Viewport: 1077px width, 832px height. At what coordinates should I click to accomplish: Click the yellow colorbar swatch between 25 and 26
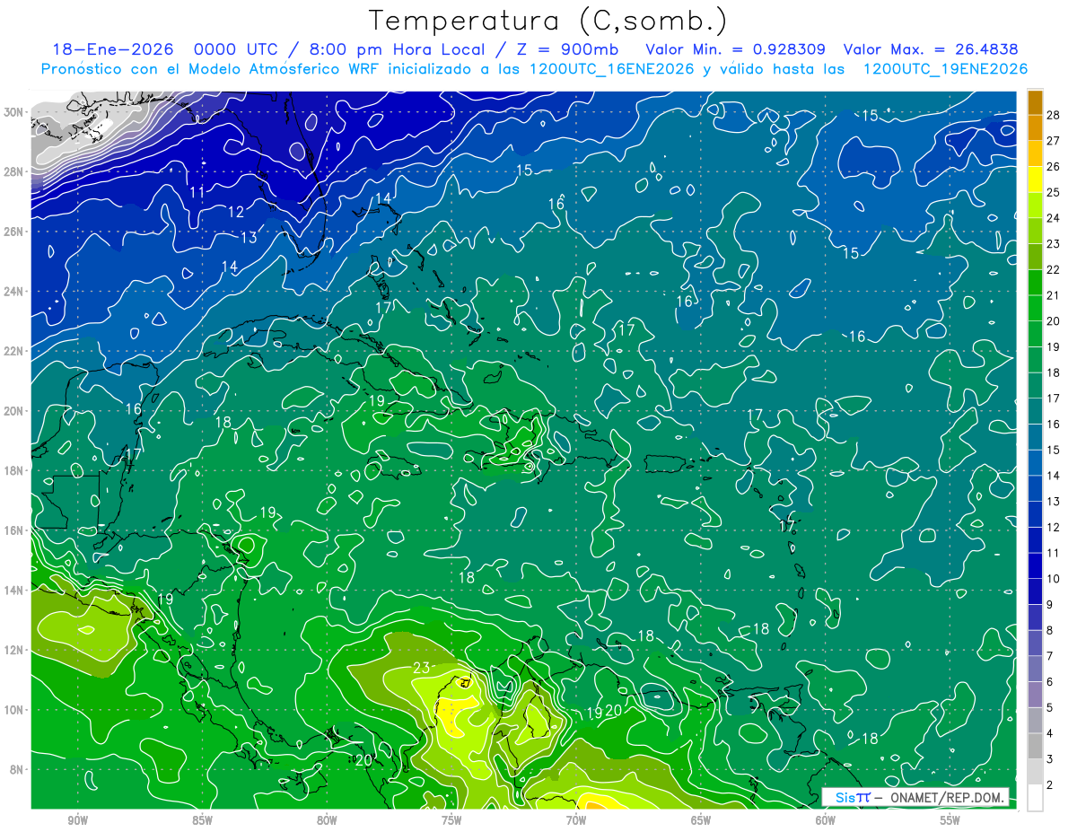click(1035, 180)
